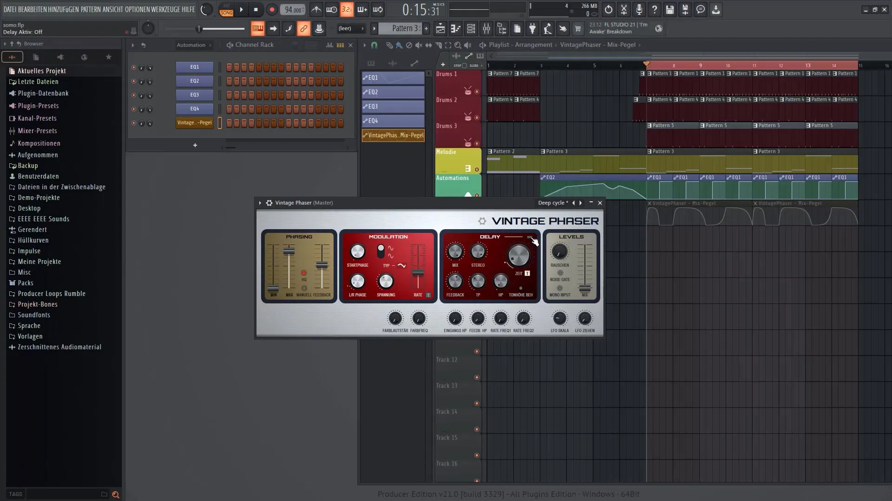Toggle Pat/Song mode switch
The image size is (892, 501).
point(227,10)
